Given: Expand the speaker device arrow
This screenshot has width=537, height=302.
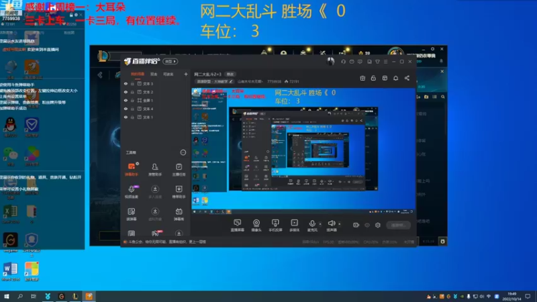Looking at the screenshot, I should (340, 224).
